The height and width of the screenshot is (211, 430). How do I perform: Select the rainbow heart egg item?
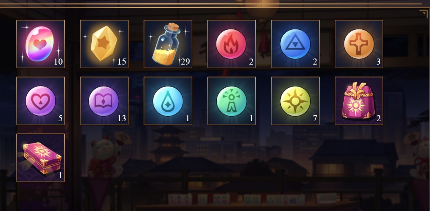click(41, 44)
